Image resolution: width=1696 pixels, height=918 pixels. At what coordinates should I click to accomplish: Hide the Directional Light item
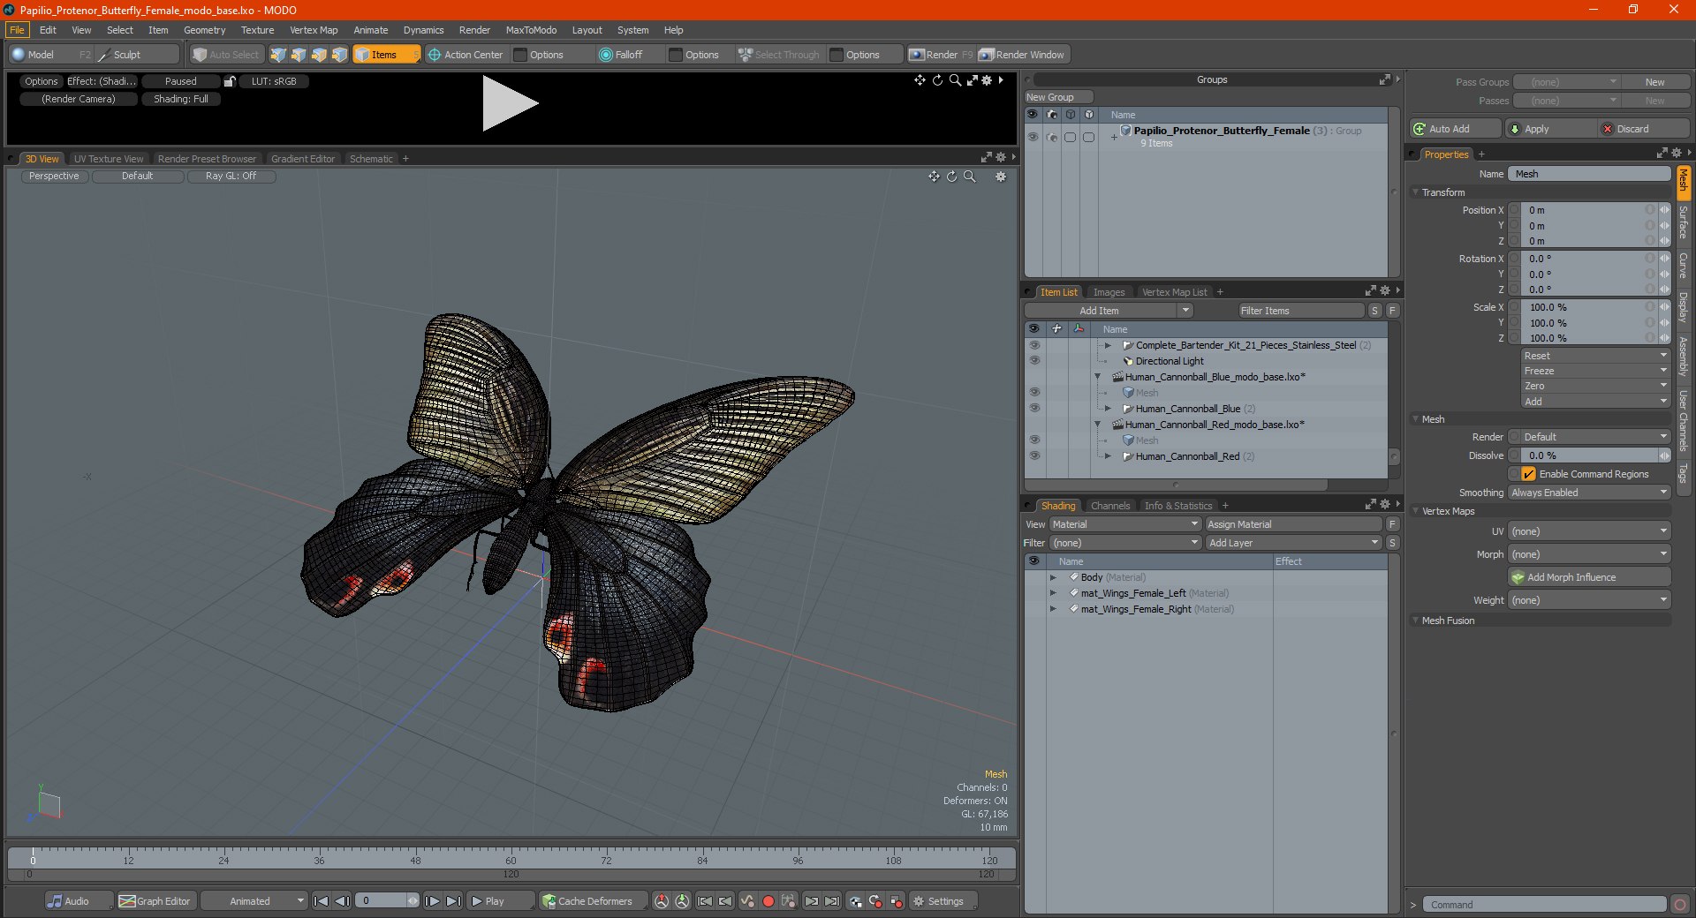pos(1033,361)
